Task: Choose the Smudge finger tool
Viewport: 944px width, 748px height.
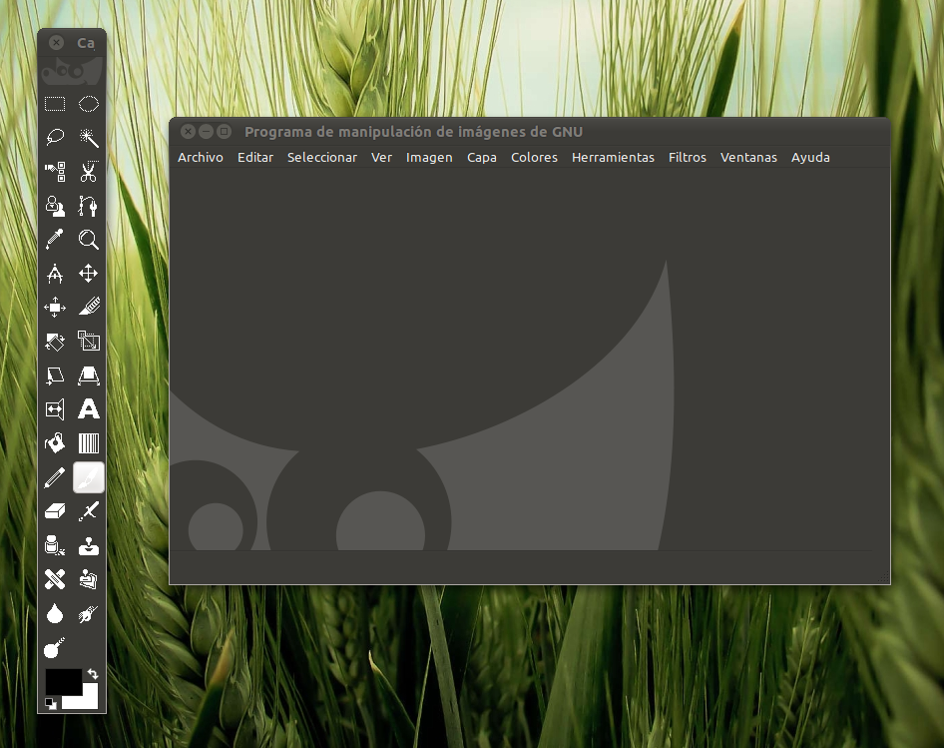Action: (89, 614)
